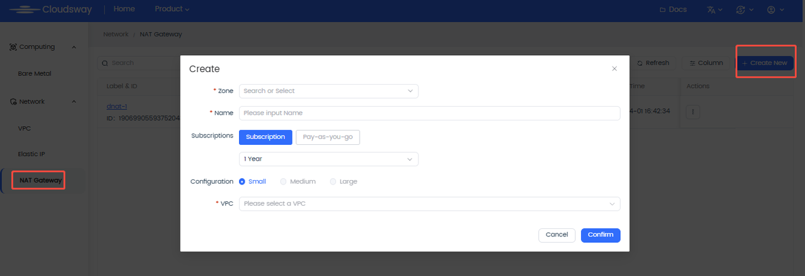Image resolution: width=805 pixels, height=276 pixels.
Task: Go to Elastic IP in sidebar
Action: [x=31, y=154]
